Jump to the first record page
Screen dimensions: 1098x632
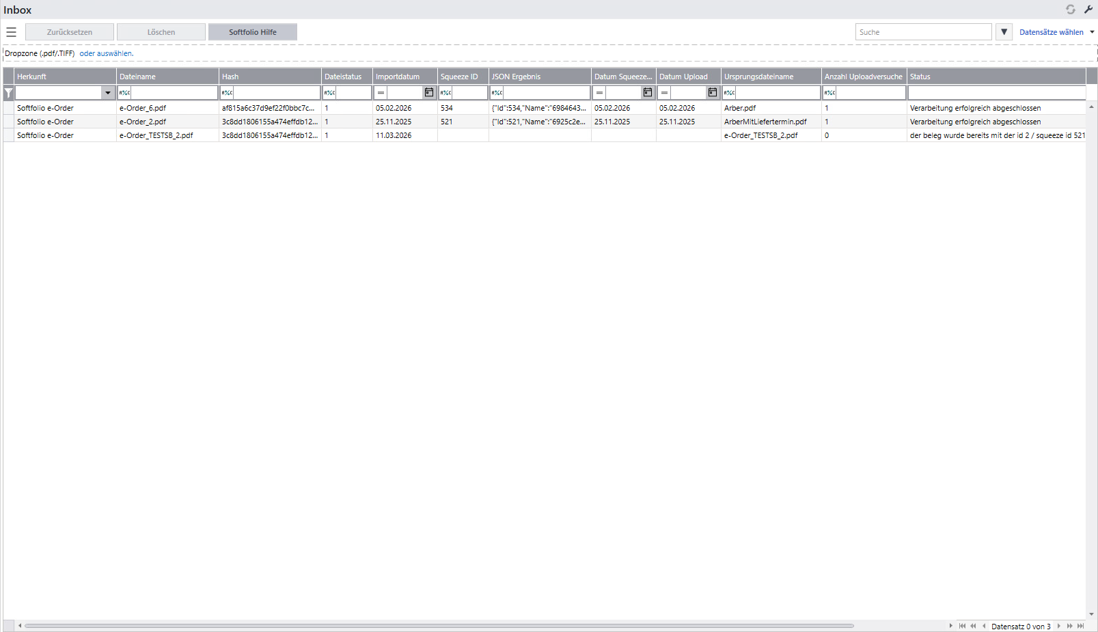(x=962, y=626)
